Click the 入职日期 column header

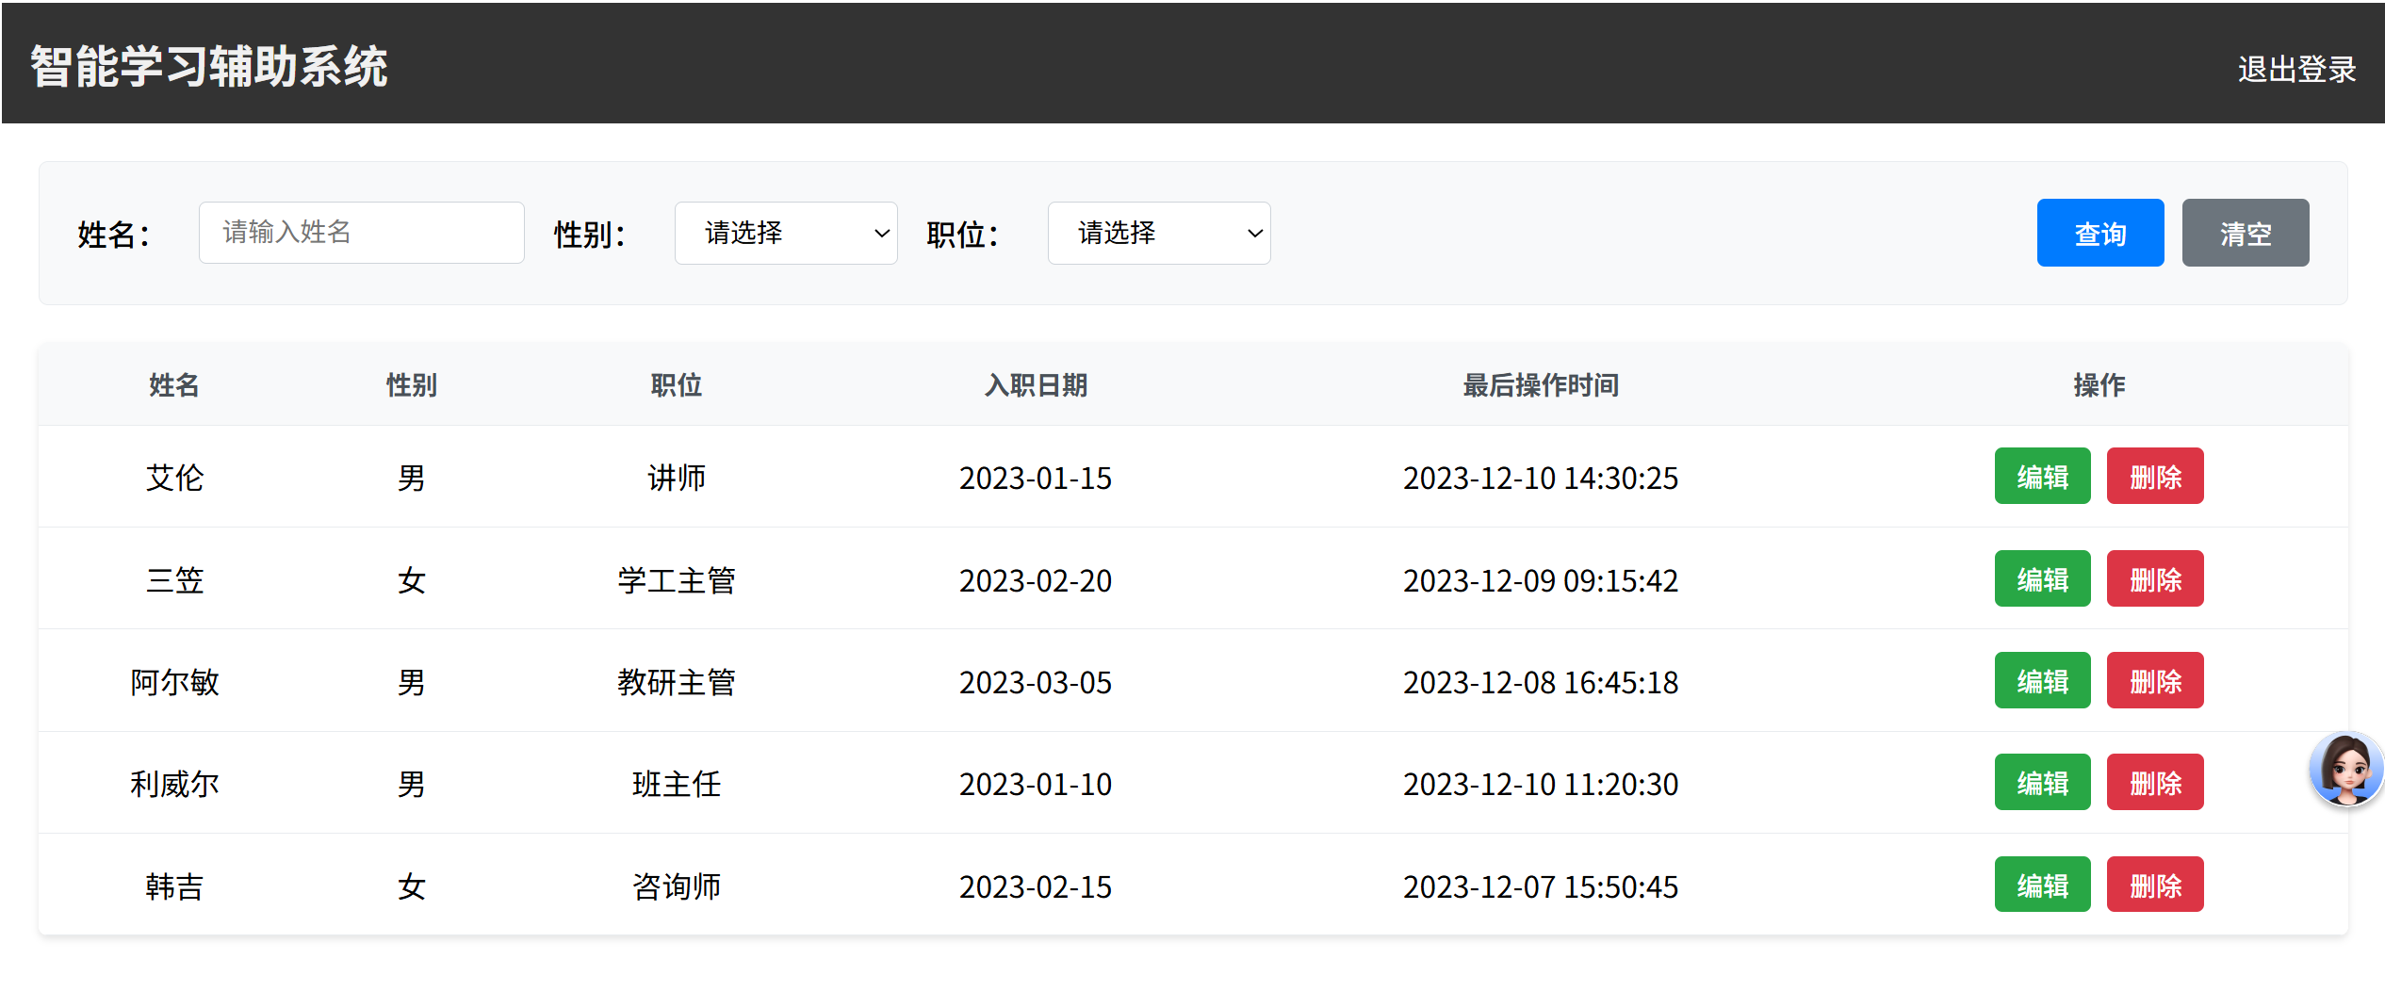coord(1036,385)
